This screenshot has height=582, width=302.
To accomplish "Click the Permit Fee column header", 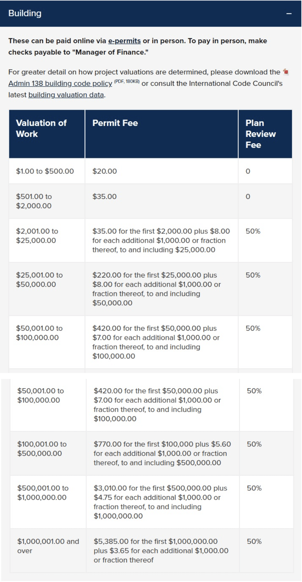I will tap(115, 123).
